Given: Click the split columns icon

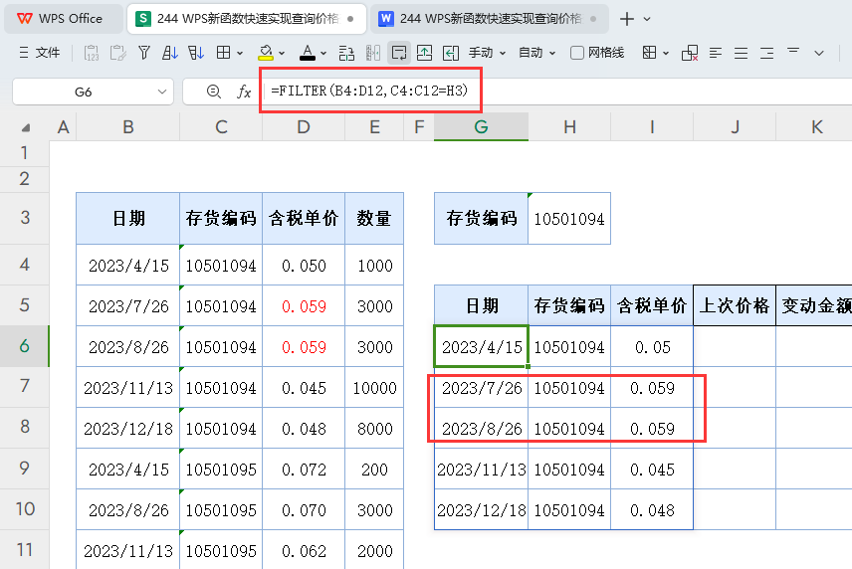Looking at the screenshot, I should pyautogui.click(x=372, y=53).
